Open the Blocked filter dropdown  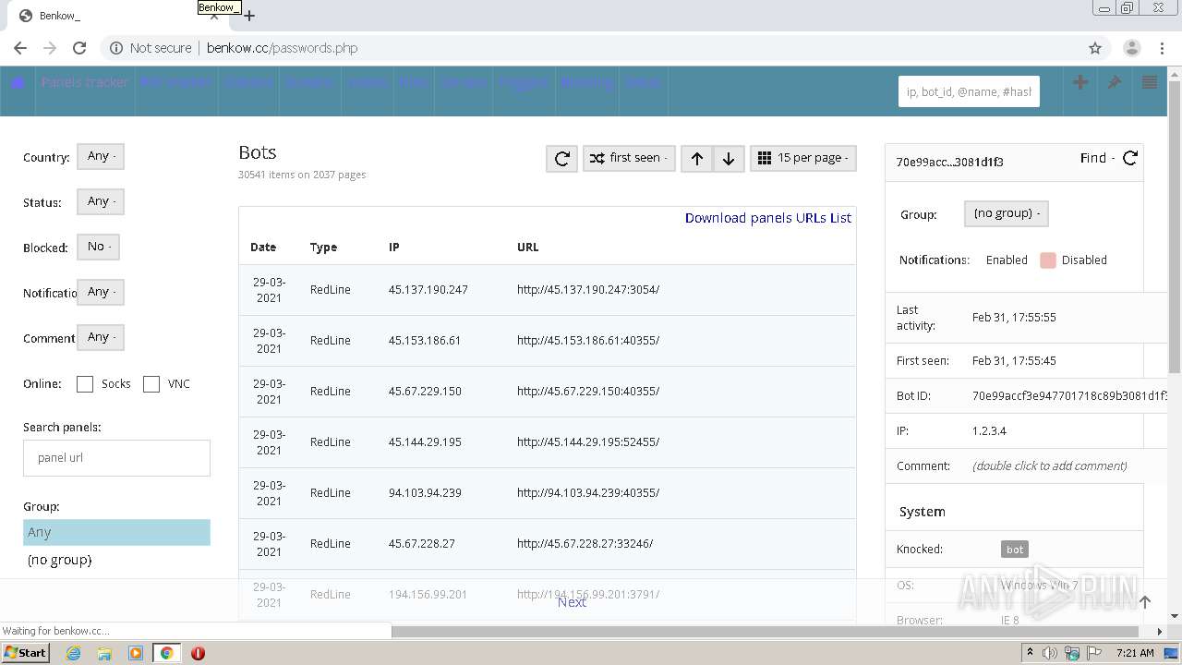(x=99, y=247)
